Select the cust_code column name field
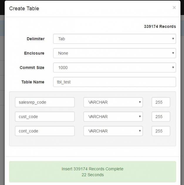The image size is (184, 185). [x=45, y=117]
